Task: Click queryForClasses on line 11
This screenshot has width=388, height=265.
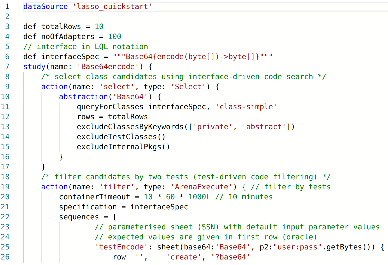Action: 110,107
